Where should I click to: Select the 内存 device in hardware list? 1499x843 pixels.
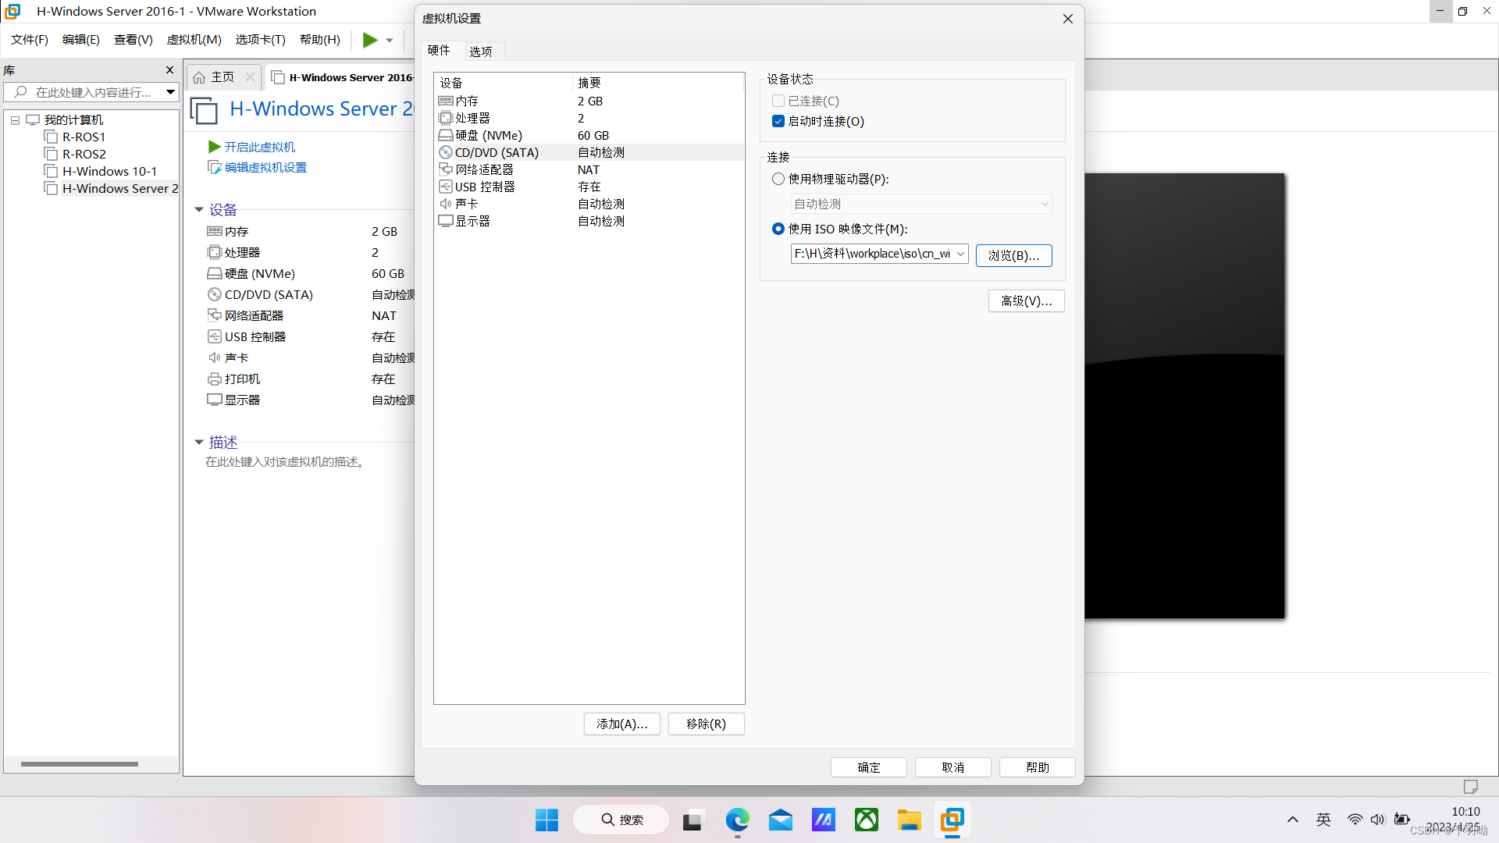click(x=589, y=101)
